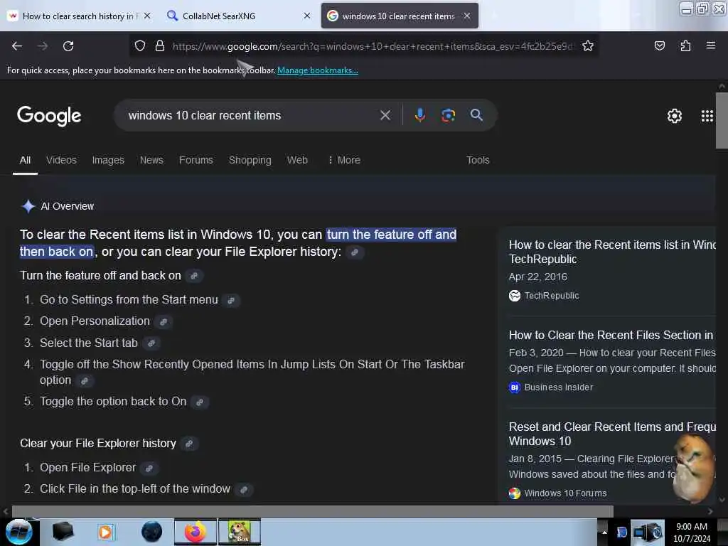Click the horizontal scrollbar at page bottom
Viewport: 728px width, 546px height.
click(312, 512)
